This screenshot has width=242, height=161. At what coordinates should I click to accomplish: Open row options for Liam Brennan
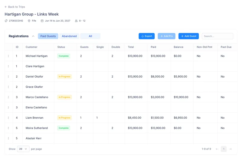[x=8, y=118]
